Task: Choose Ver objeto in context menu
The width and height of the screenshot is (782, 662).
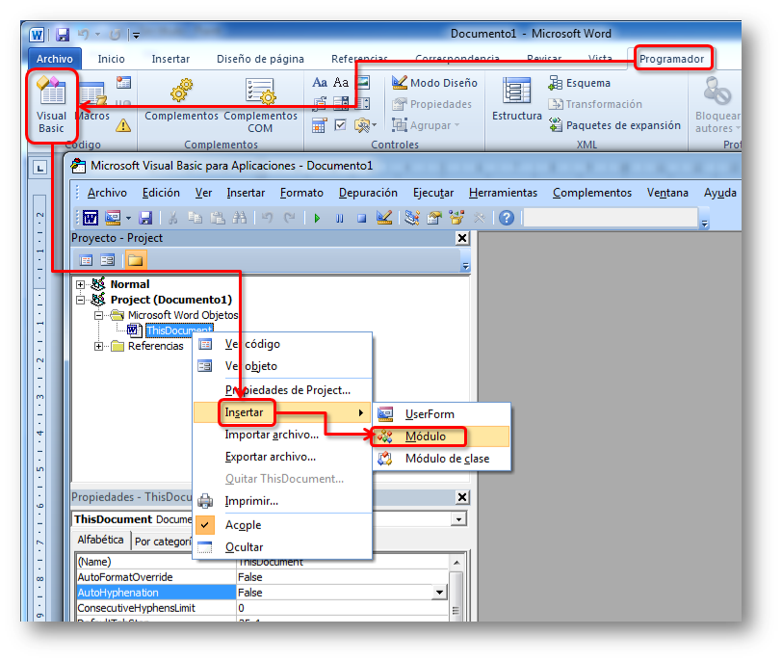Action: [282, 366]
